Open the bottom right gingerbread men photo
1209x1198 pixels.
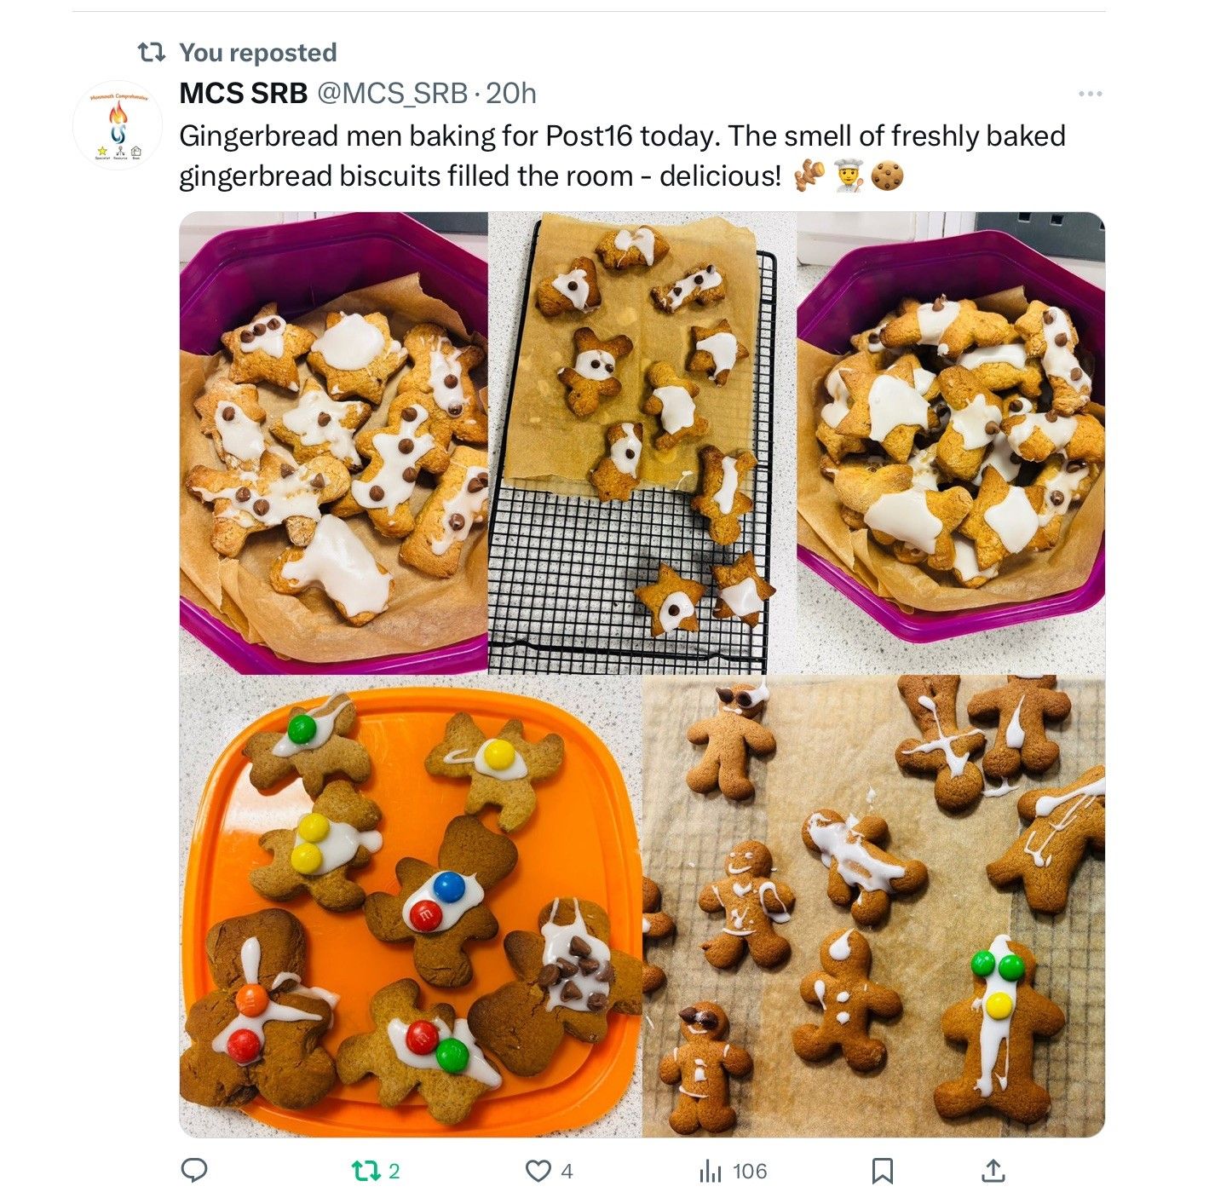coord(873,907)
